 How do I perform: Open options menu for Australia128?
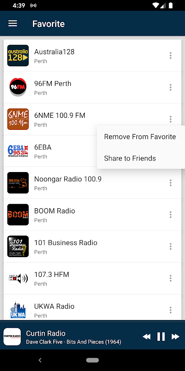point(170,56)
